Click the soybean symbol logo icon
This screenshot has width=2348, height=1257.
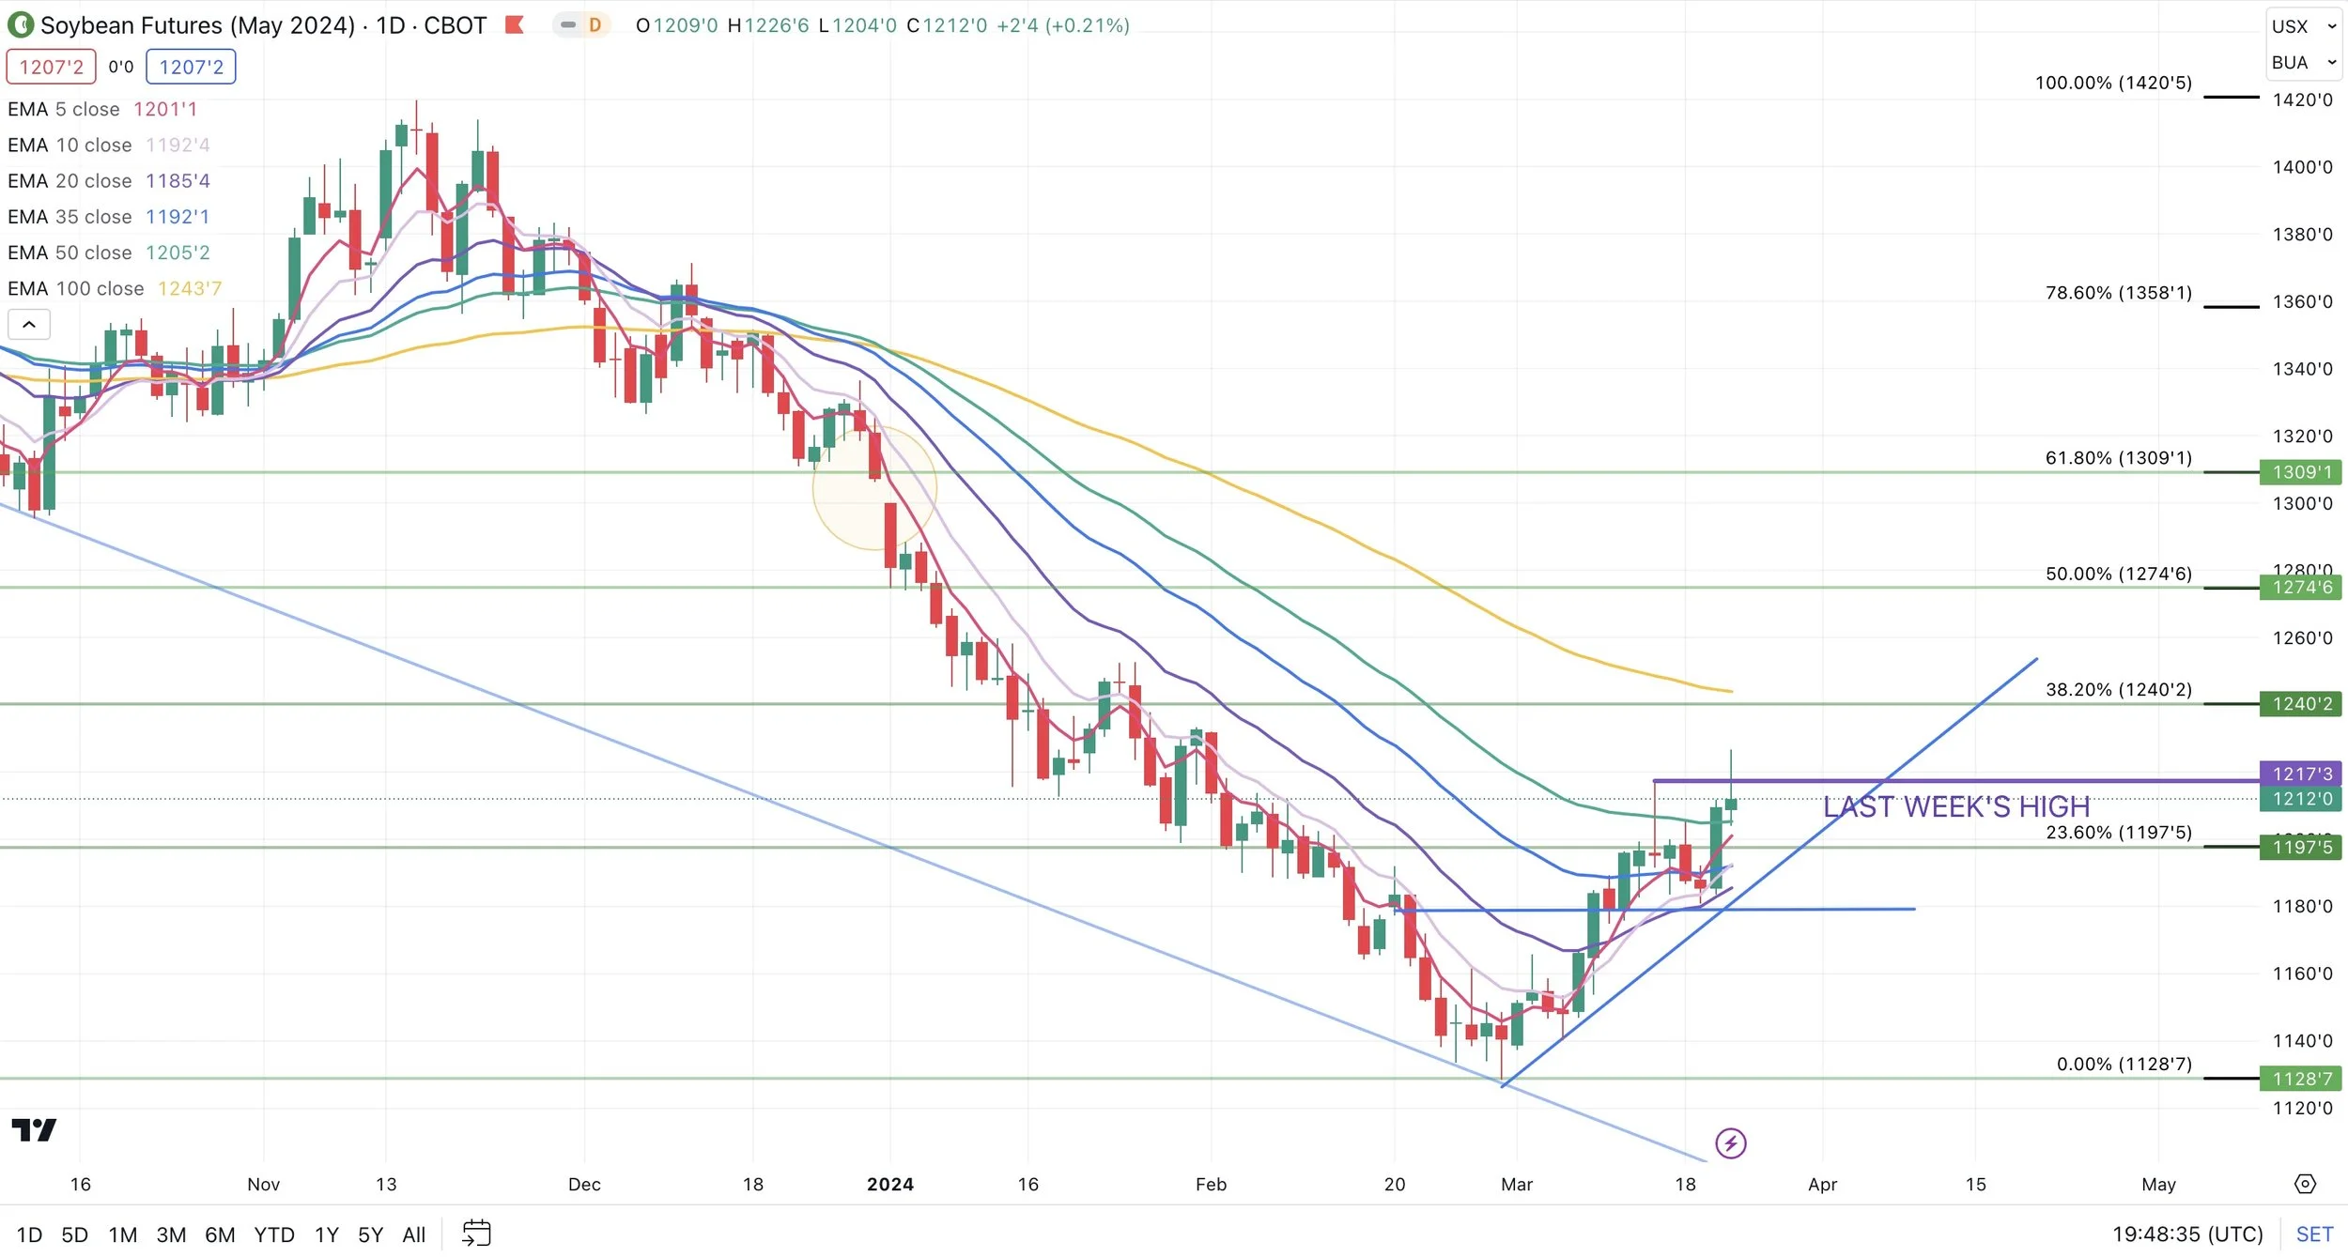(x=20, y=25)
